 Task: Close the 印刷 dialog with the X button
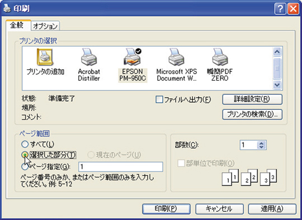pos(293,9)
